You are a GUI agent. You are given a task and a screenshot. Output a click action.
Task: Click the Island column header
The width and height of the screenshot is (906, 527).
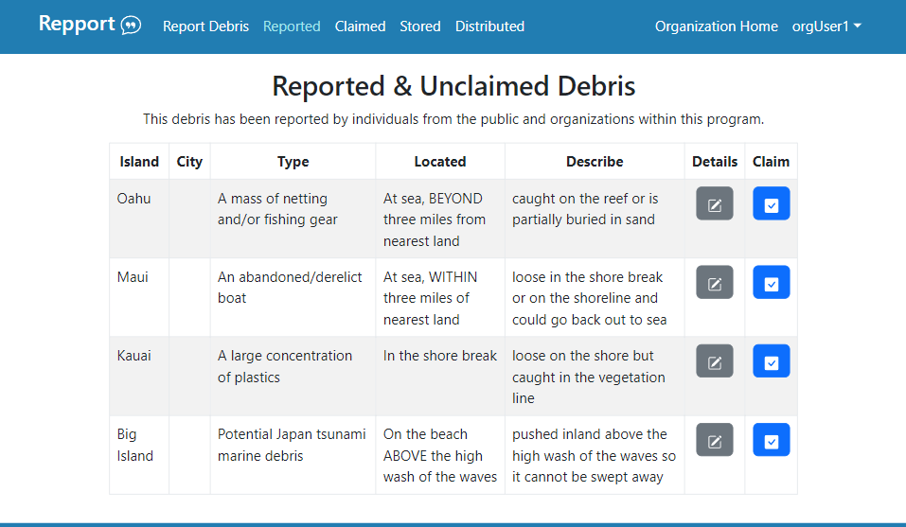tap(139, 162)
